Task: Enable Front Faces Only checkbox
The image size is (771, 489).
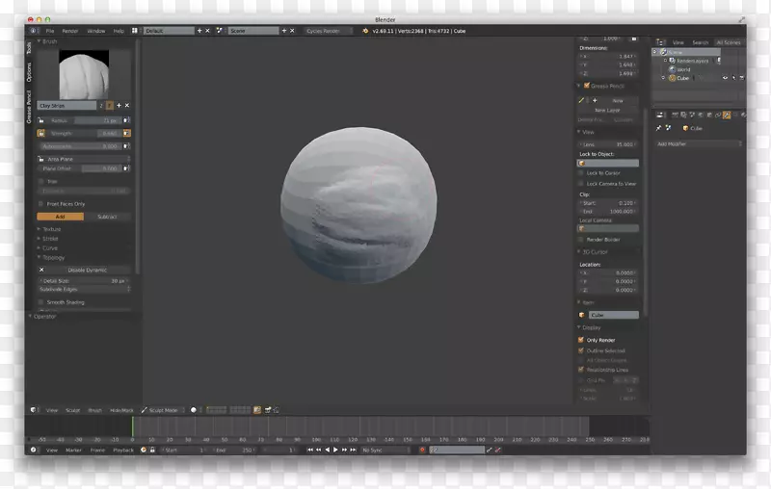Action: click(x=41, y=204)
